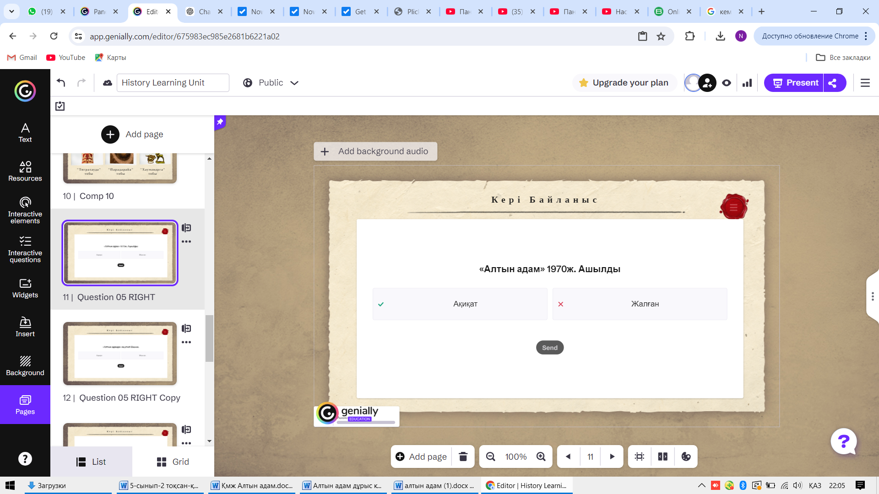Image resolution: width=879 pixels, height=494 pixels.
Task: Select the Жалған answer option
Action: coord(640,304)
